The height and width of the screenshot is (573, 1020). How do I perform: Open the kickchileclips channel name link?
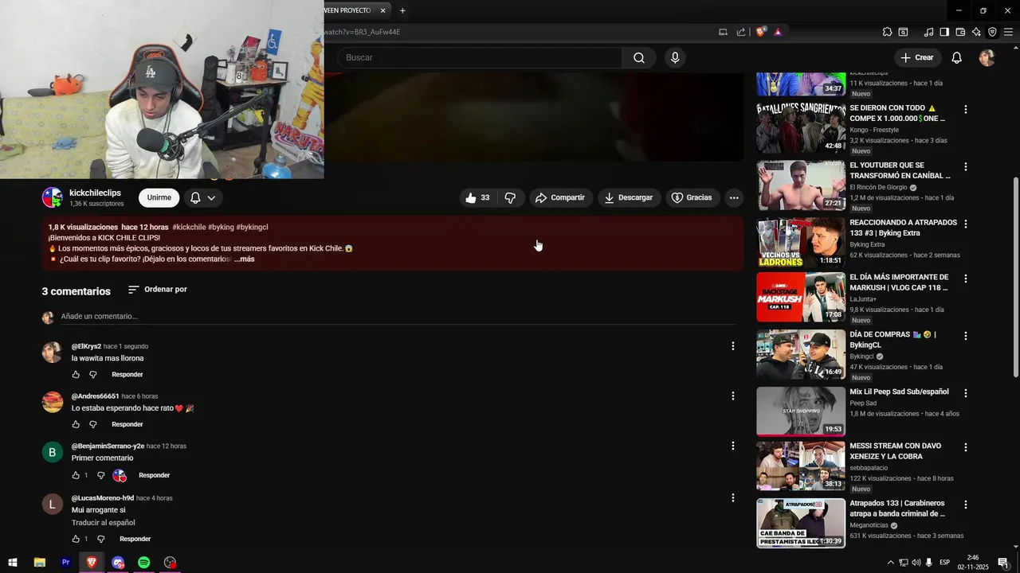(95, 193)
